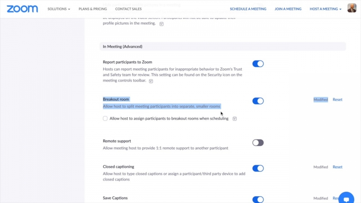Enable the Remote support toggle
The height and width of the screenshot is (203, 361).
click(258, 143)
